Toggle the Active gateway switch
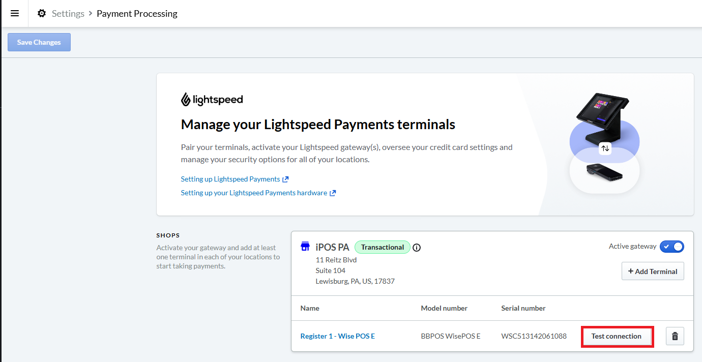702x362 pixels. tap(672, 247)
